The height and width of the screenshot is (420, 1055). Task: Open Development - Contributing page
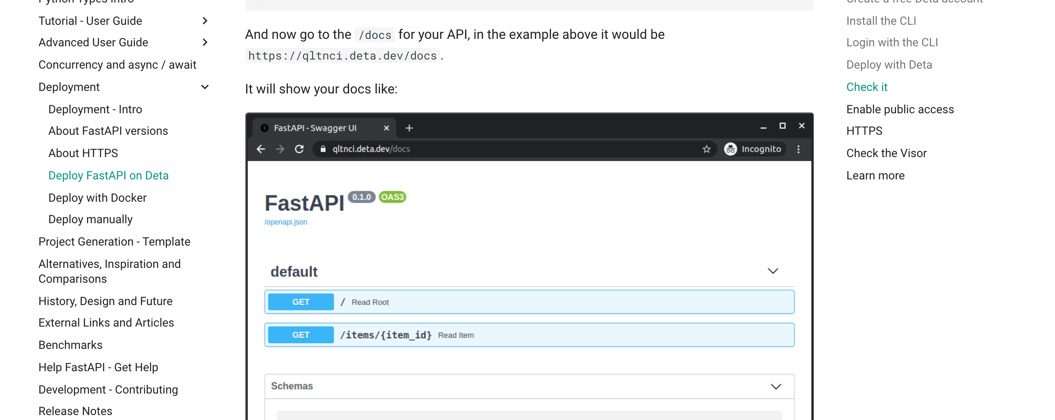pos(108,389)
